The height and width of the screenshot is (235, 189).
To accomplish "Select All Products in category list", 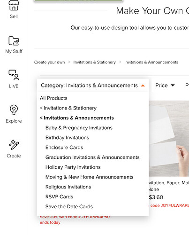I will (53, 98).
